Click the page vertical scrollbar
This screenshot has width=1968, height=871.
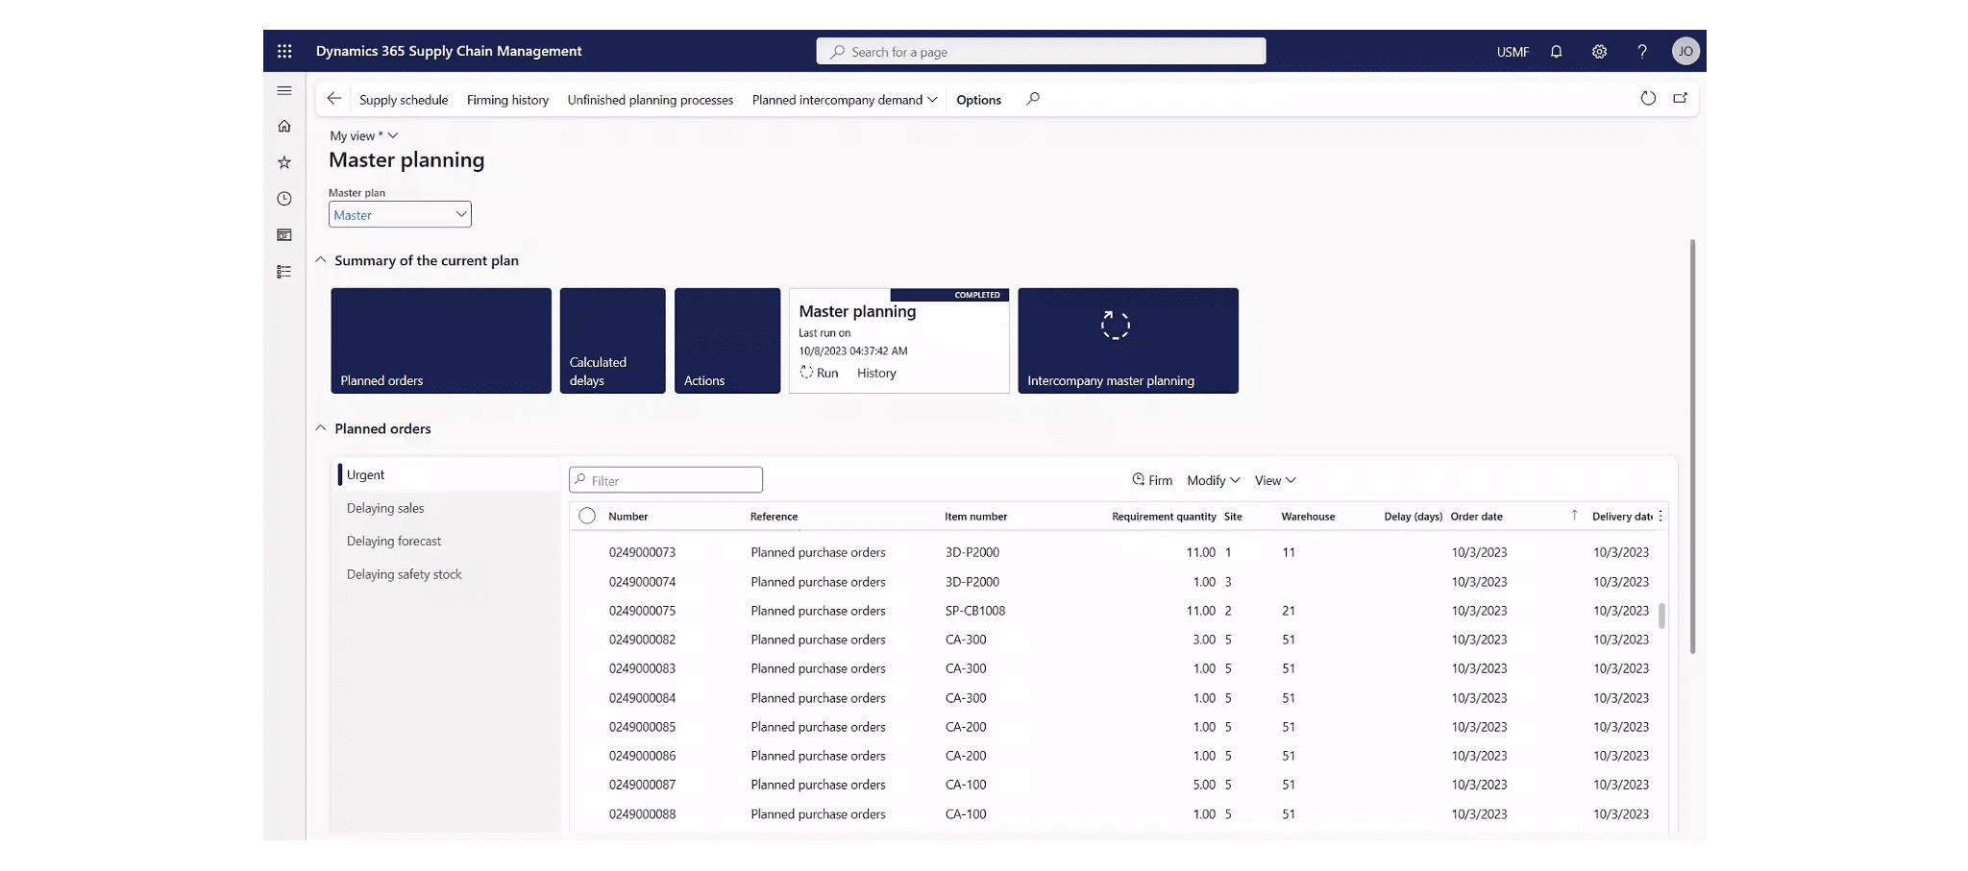coord(1692,447)
